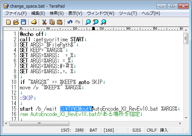Open the ツール(T) menu
The image size is (192, 136).
pos(128,13)
